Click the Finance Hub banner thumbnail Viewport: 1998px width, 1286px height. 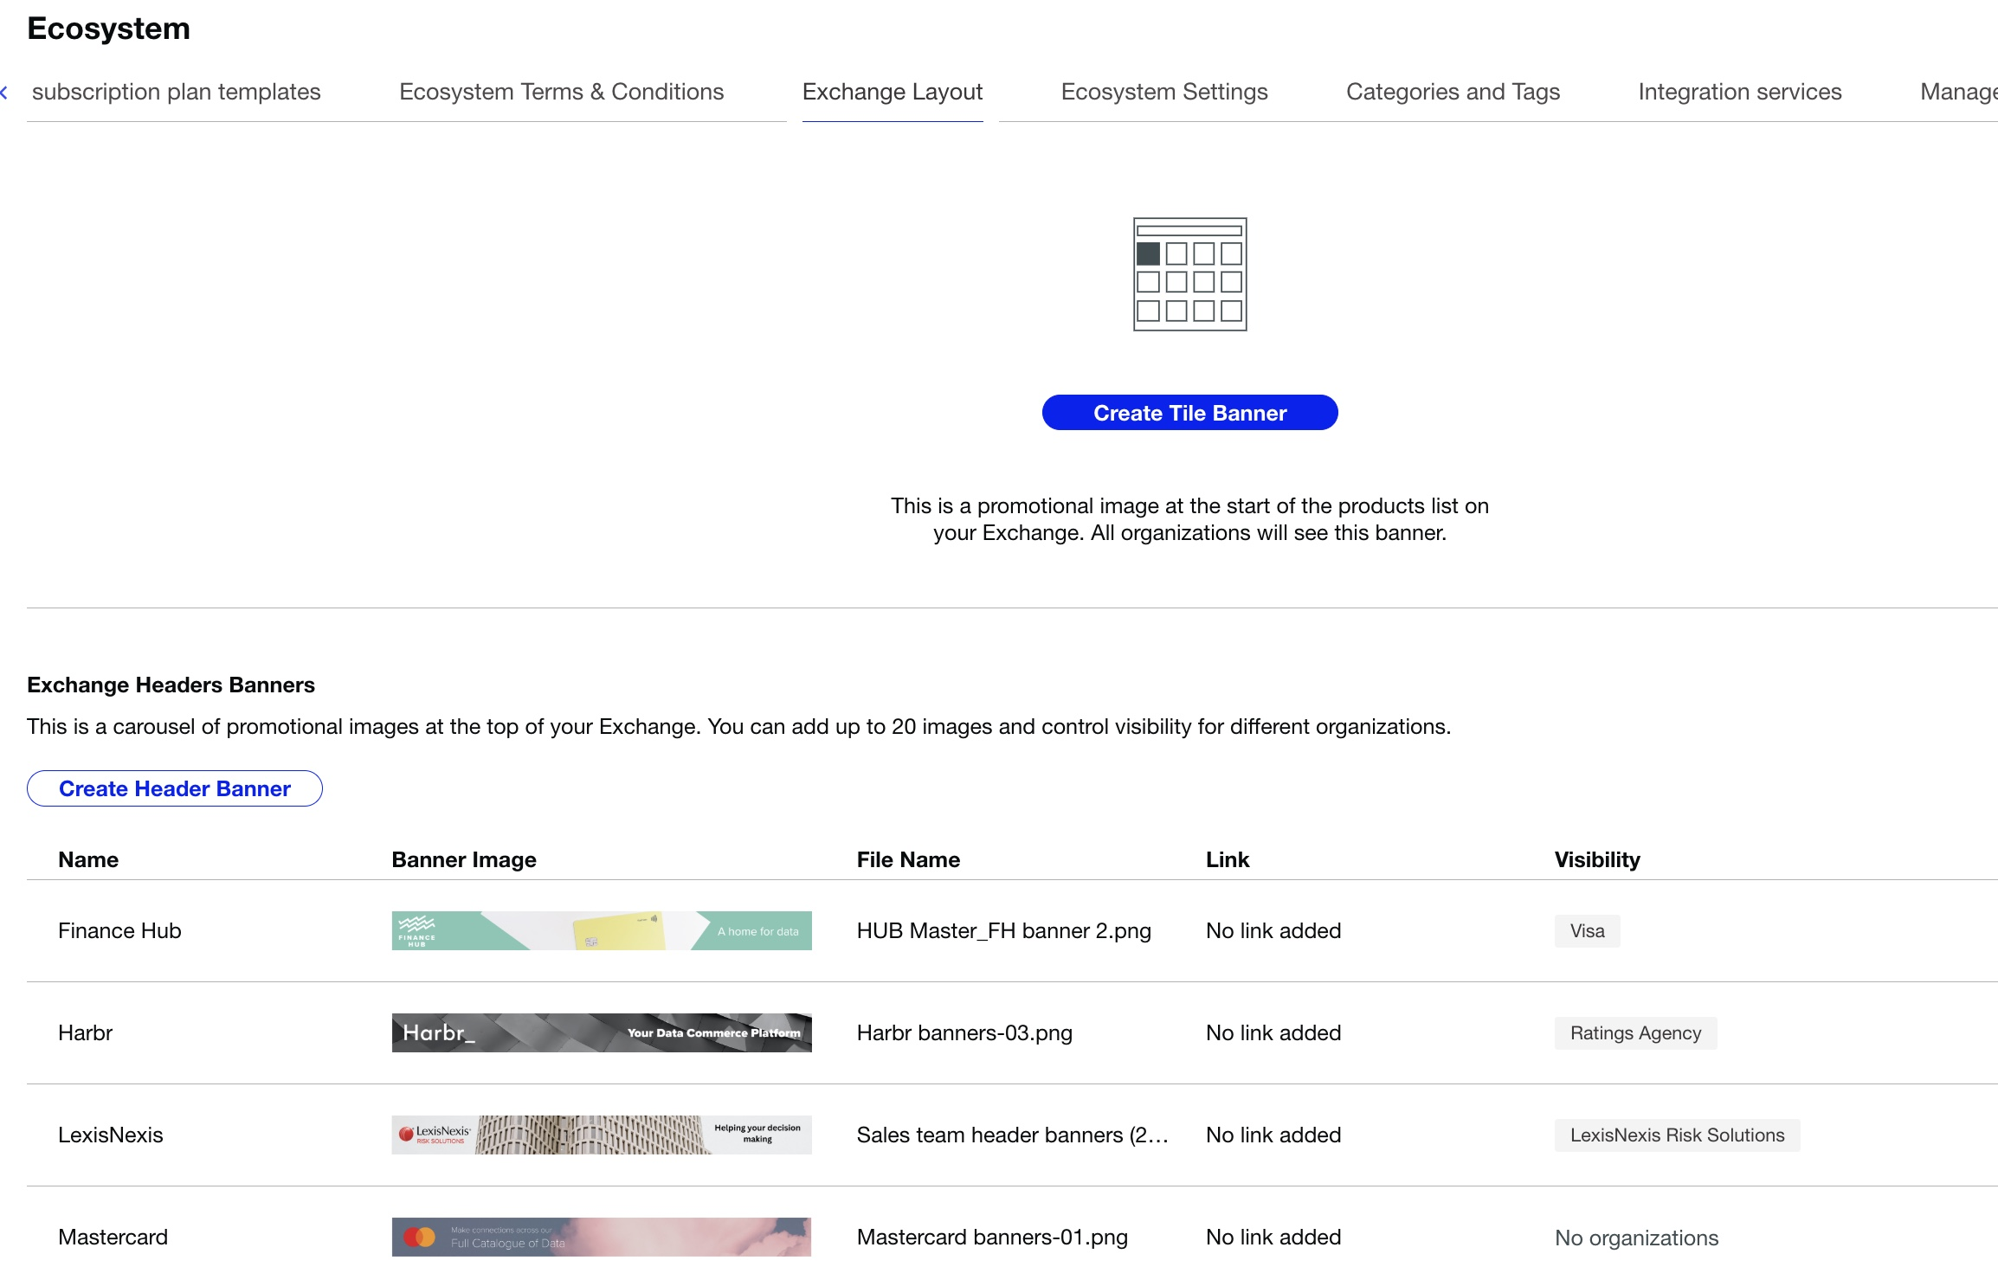tap(601, 930)
